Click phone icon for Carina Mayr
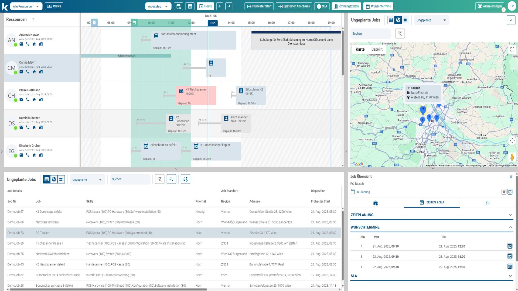 (28, 72)
